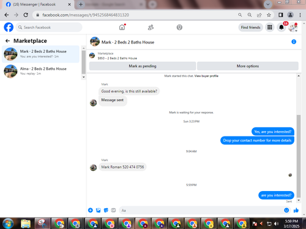
Task: Open the Mark - 2 Beds 2 Baths House chat
Action: [40, 54]
